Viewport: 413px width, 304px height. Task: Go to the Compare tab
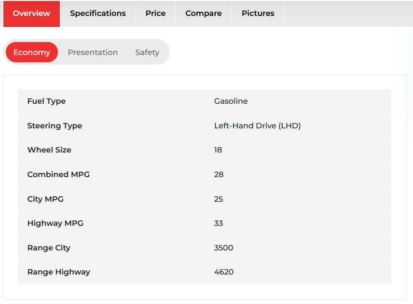click(204, 14)
